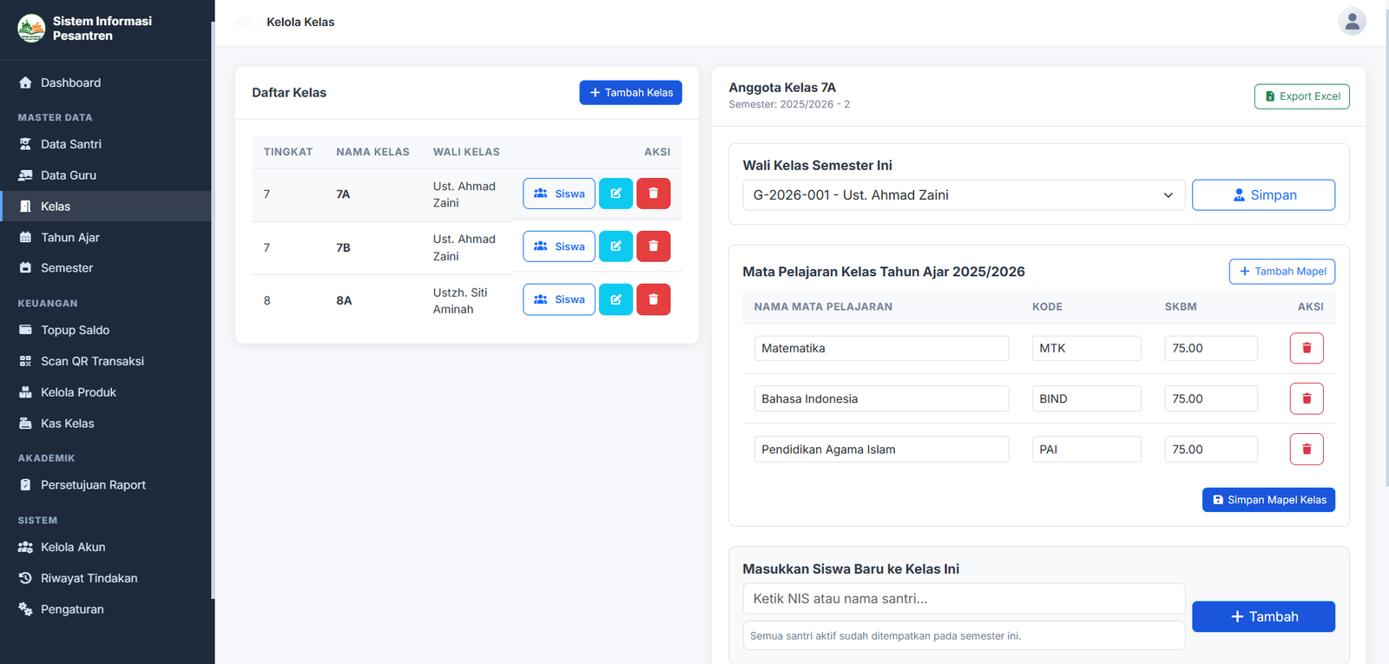Image resolution: width=1389 pixels, height=664 pixels.
Task: Navigate to Semester
Action: [106, 268]
